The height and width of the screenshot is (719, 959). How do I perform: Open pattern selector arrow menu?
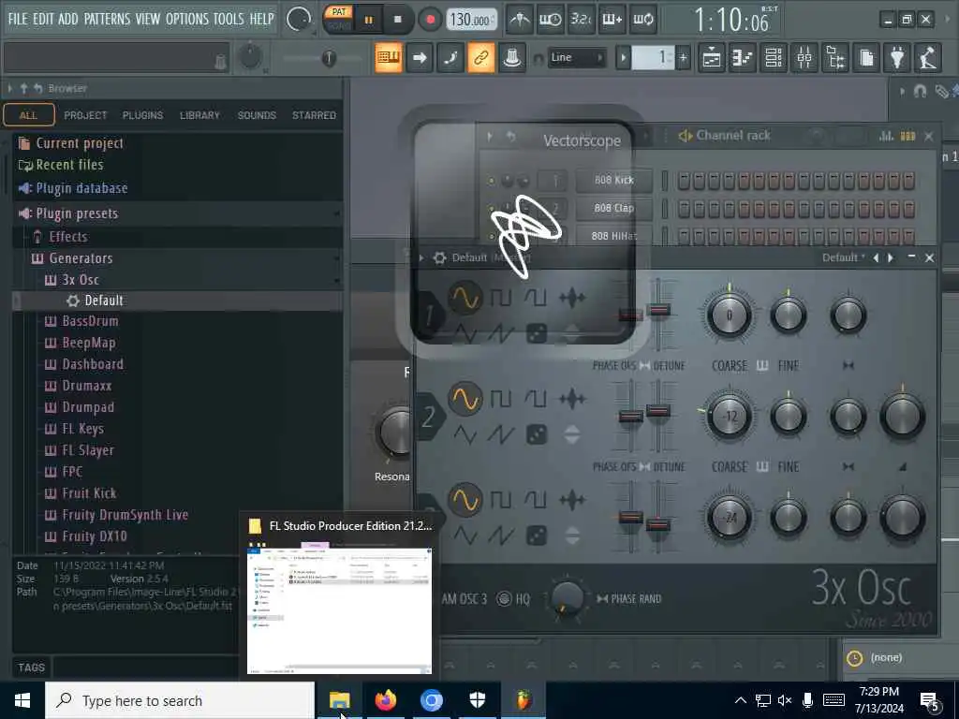(623, 58)
